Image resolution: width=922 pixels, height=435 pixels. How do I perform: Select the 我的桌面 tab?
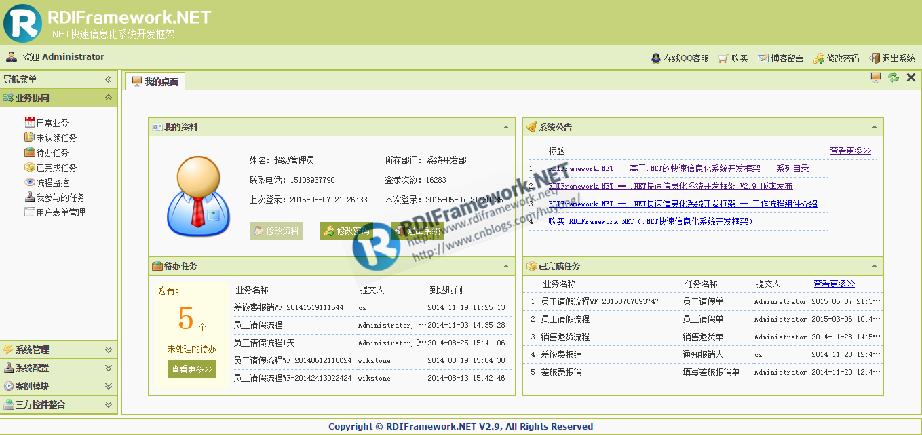[155, 81]
